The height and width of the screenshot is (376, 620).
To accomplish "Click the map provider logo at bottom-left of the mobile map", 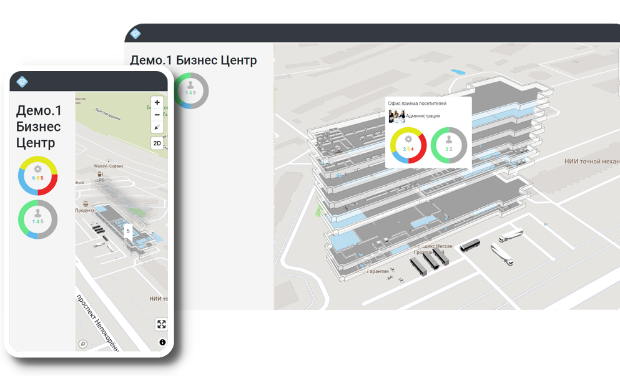I will coord(82,344).
